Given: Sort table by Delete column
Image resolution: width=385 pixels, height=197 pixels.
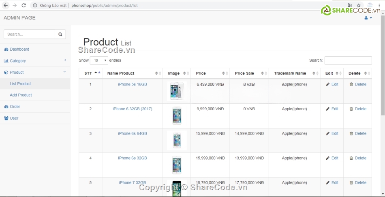Looking at the screenshot, I should [357, 73].
